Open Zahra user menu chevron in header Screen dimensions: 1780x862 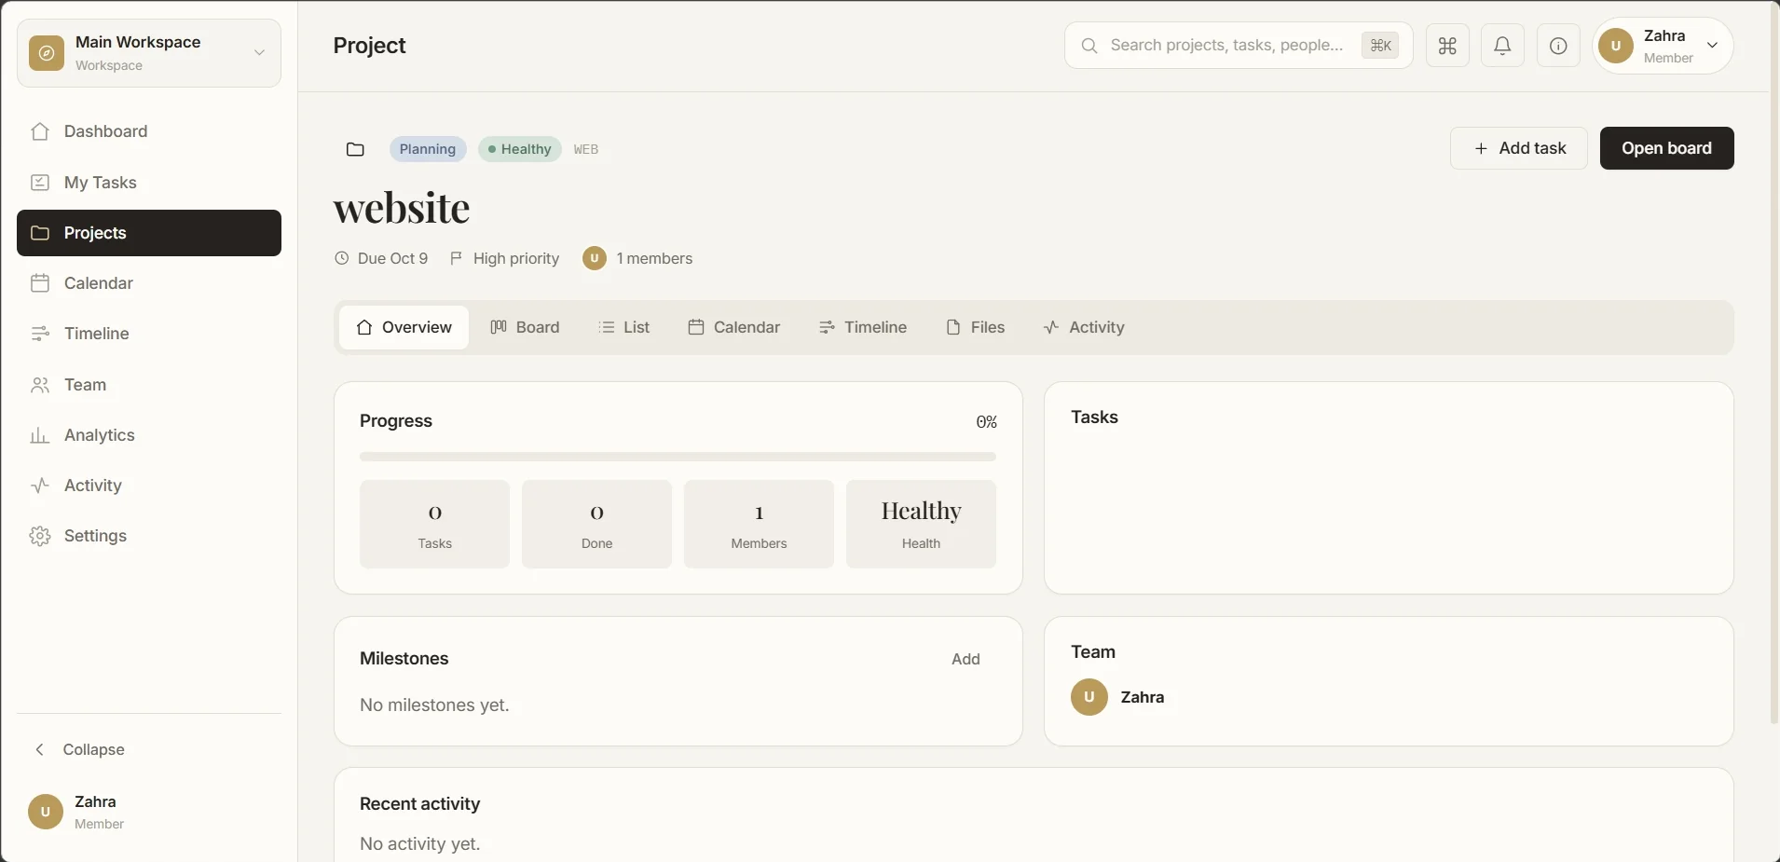(x=1712, y=46)
